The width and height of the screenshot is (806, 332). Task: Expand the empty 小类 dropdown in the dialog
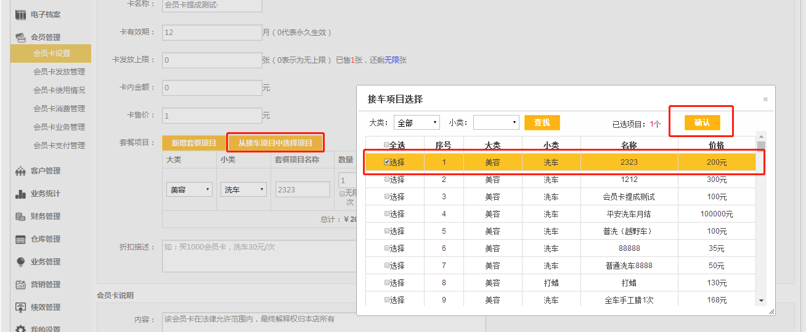point(496,123)
